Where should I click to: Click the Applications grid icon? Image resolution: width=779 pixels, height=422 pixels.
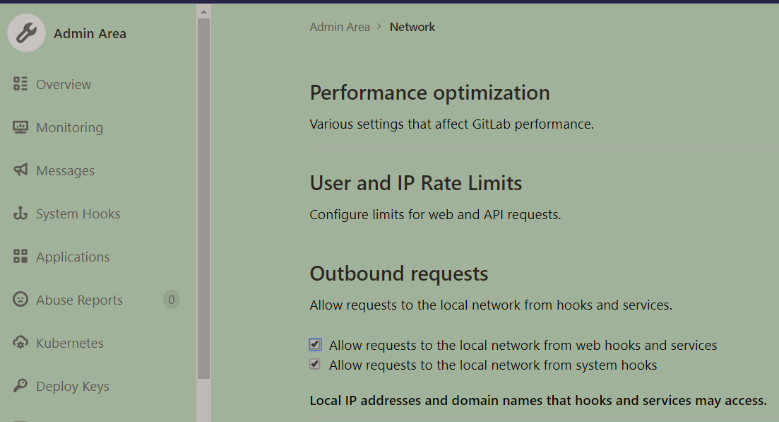20,257
